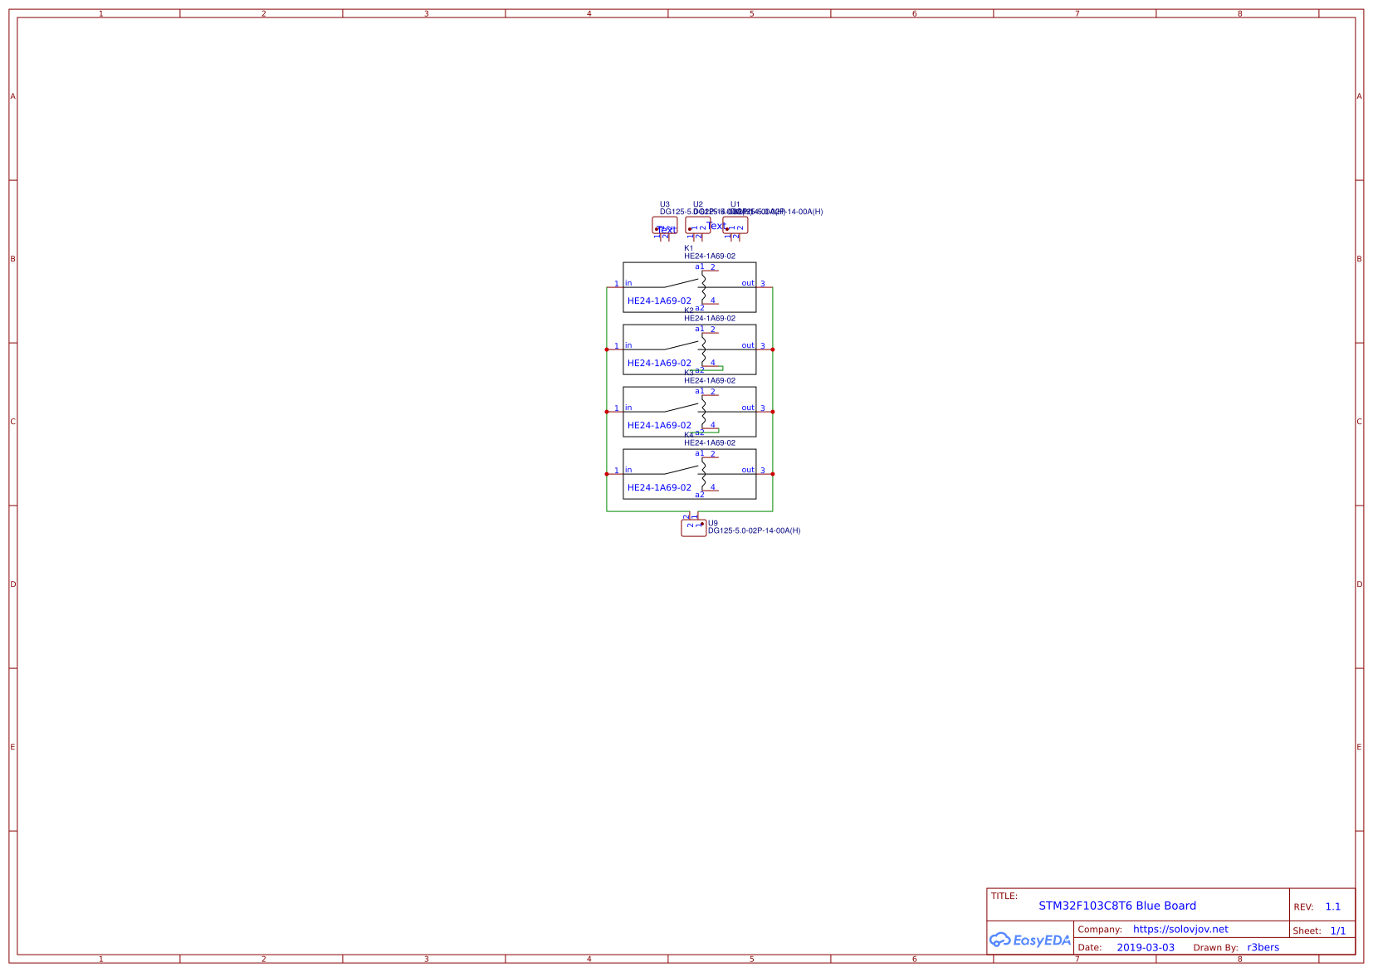Viewport: 1373px width, 972px height.
Task: Click the junction dot at K3 output
Action: click(x=773, y=412)
